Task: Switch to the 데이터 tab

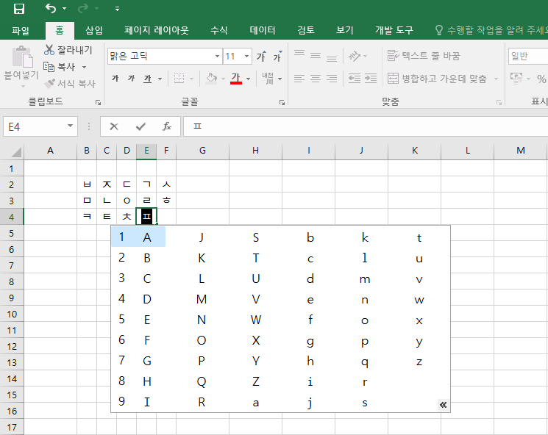Action: 263,31
